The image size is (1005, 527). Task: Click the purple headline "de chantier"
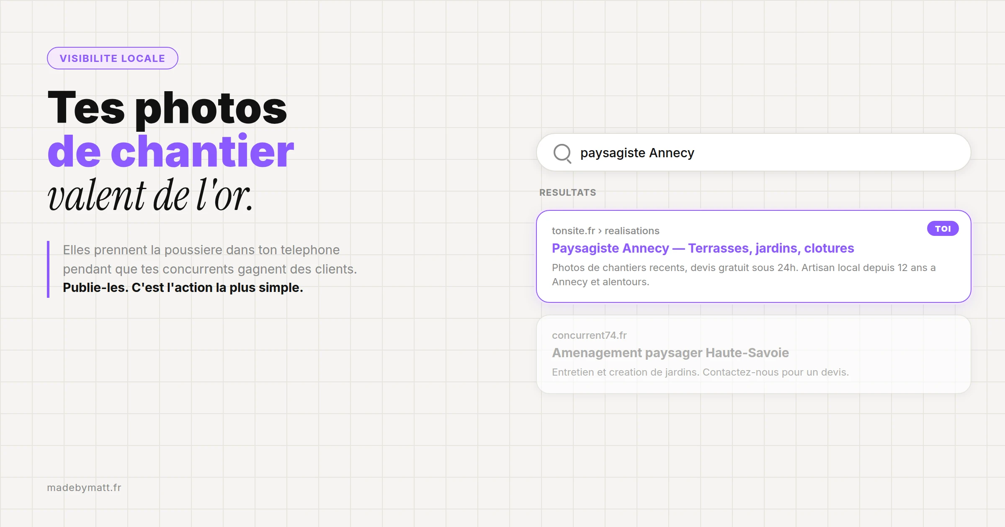(170, 151)
